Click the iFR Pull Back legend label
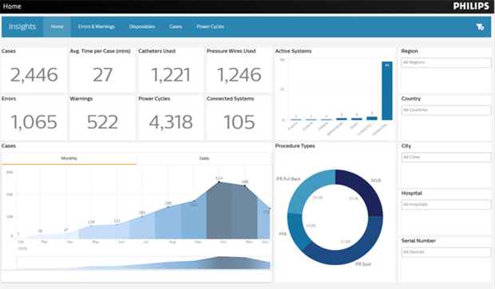This screenshot has height=289, width=495. click(288, 179)
